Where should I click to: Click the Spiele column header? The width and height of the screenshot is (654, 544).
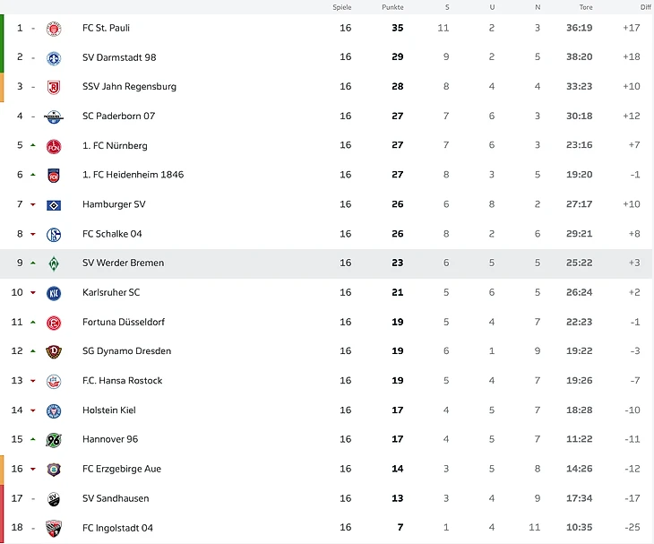(x=342, y=7)
